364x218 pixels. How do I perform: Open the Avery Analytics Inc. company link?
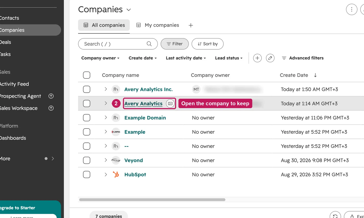coord(148,89)
